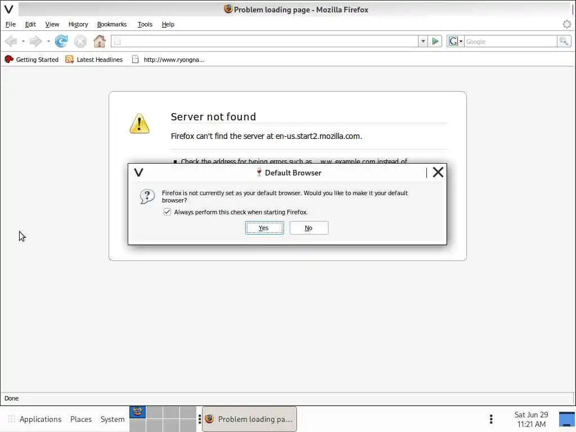
Task: Open the File menu
Action: pyautogui.click(x=10, y=24)
